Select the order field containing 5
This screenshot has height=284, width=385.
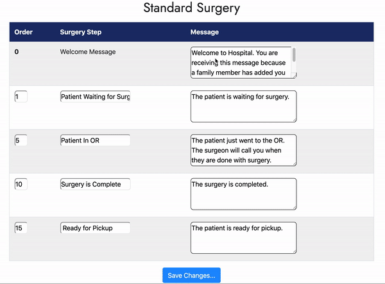21,140
